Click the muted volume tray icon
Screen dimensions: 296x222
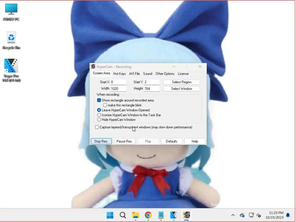(x=259, y=215)
